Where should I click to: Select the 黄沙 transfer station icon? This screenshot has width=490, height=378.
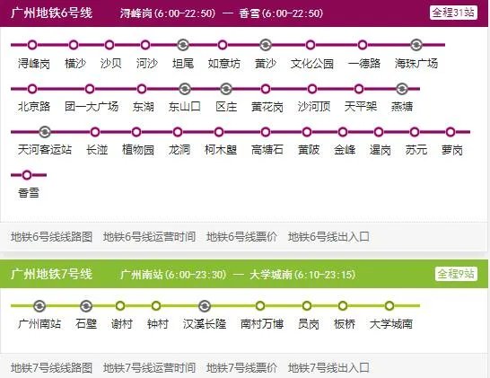coord(266,45)
